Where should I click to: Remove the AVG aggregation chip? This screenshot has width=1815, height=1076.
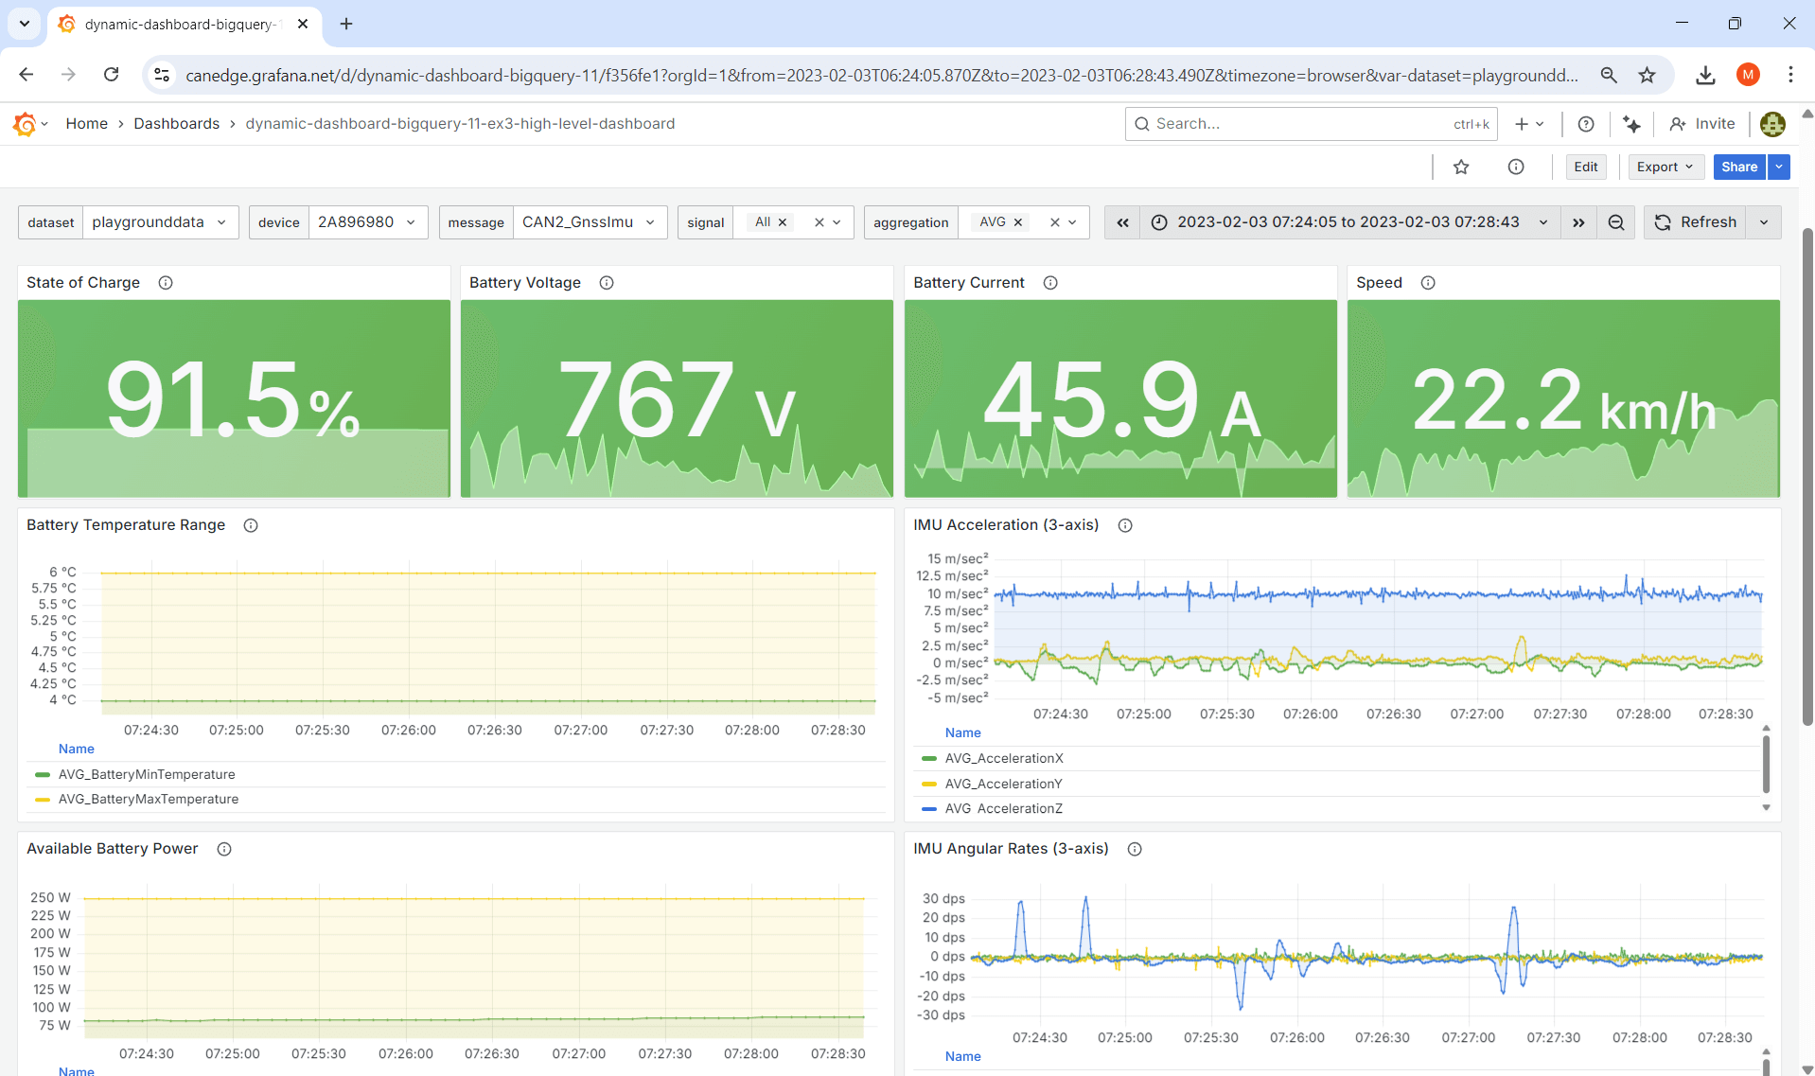tap(1018, 222)
